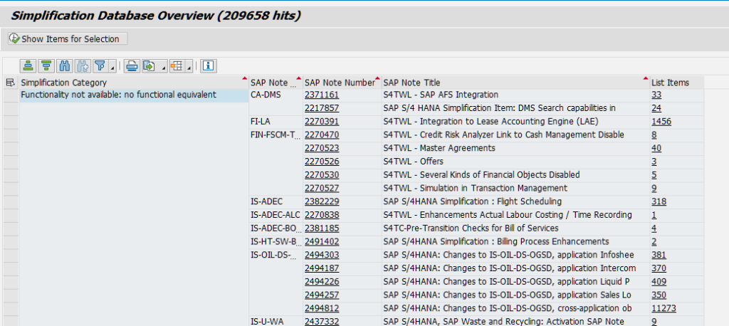Open SAP Note 2494257 link

point(322,295)
